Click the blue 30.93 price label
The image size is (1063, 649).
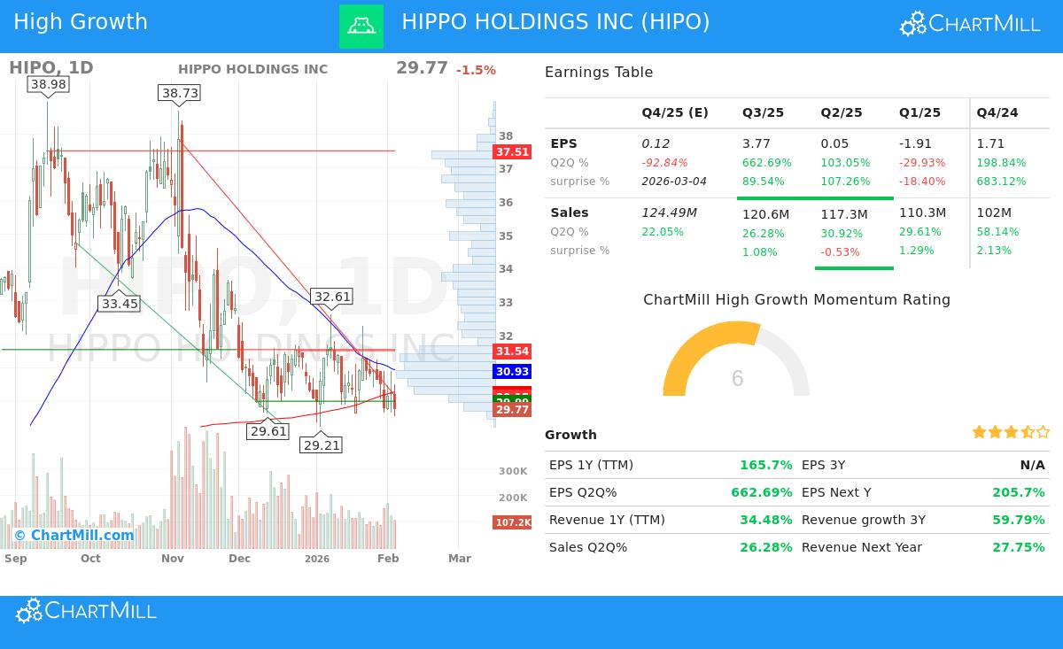[512, 372]
